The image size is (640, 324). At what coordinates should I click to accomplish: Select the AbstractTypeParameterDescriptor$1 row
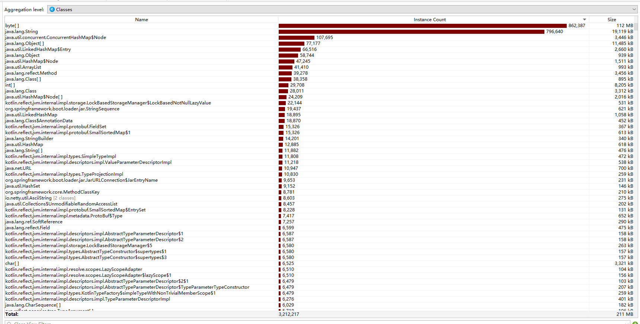319,234
